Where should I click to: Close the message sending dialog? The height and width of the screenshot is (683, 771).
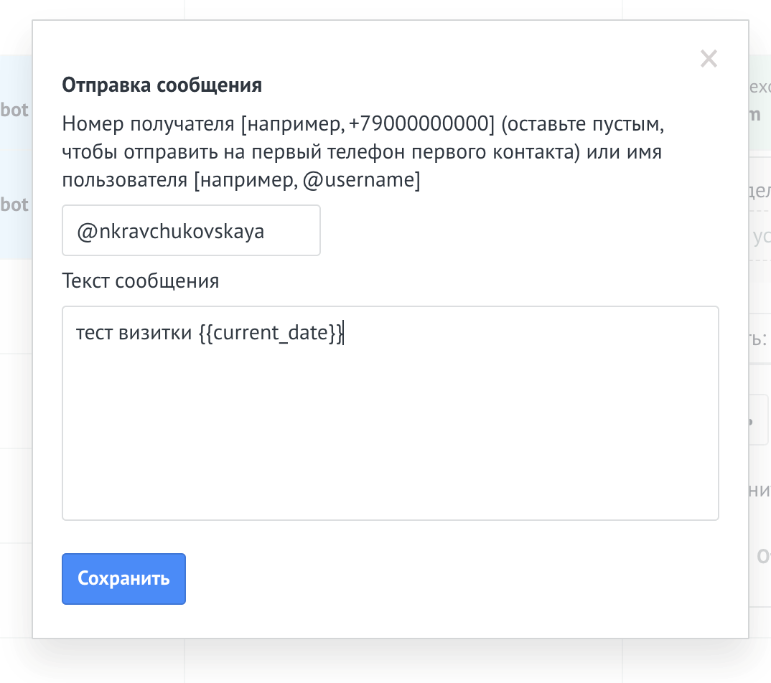[709, 59]
